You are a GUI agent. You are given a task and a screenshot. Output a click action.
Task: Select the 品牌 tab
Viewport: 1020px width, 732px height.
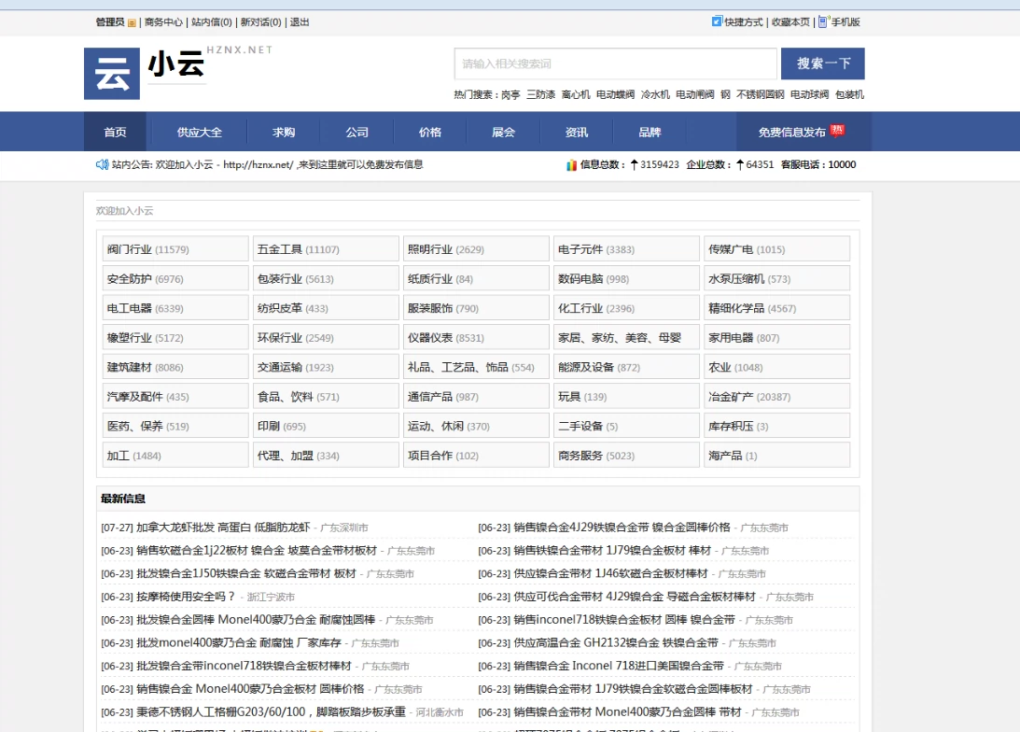[x=650, y=132]
